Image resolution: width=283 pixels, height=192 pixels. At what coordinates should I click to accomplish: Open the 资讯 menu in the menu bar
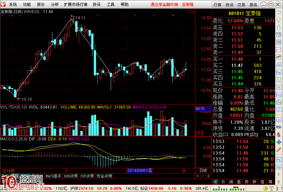tap(96, 4)
